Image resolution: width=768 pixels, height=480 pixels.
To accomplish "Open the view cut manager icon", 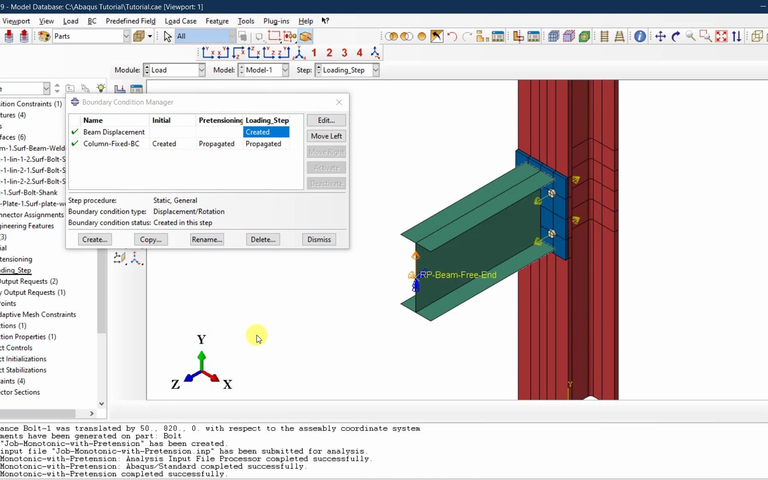I will pos(584,36).
